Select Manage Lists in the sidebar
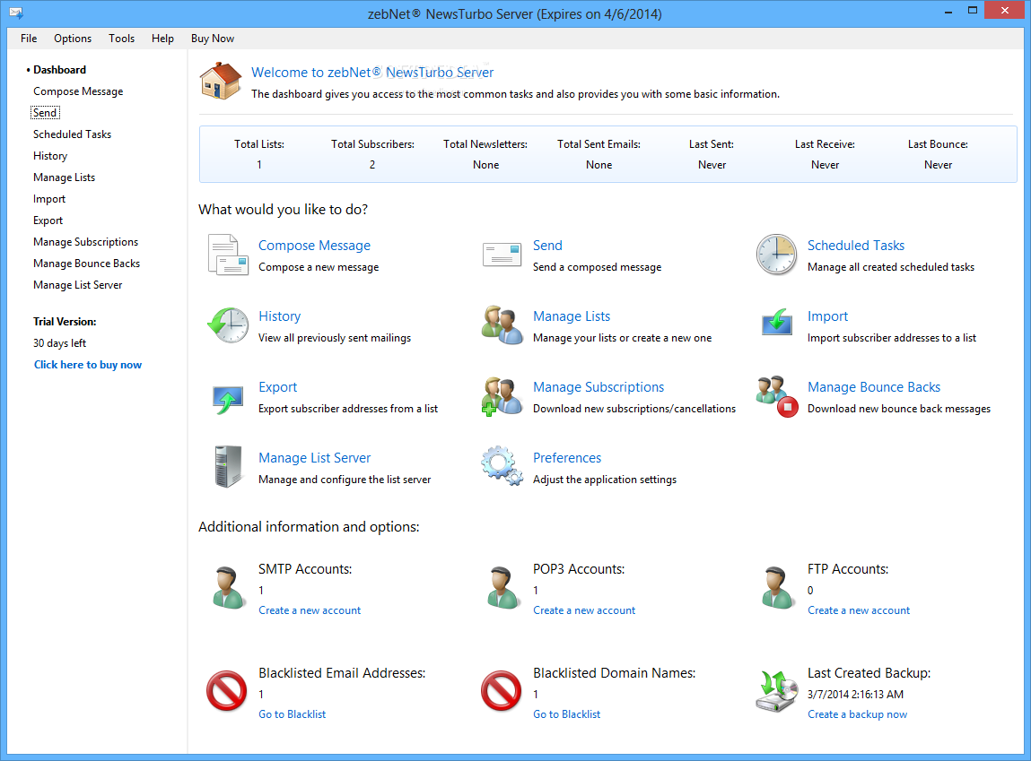 tap(65, 177)
